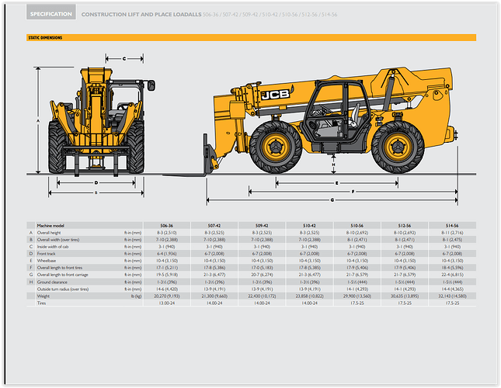Click the 510-42 column header
The image size is (501, 388).
309,226
